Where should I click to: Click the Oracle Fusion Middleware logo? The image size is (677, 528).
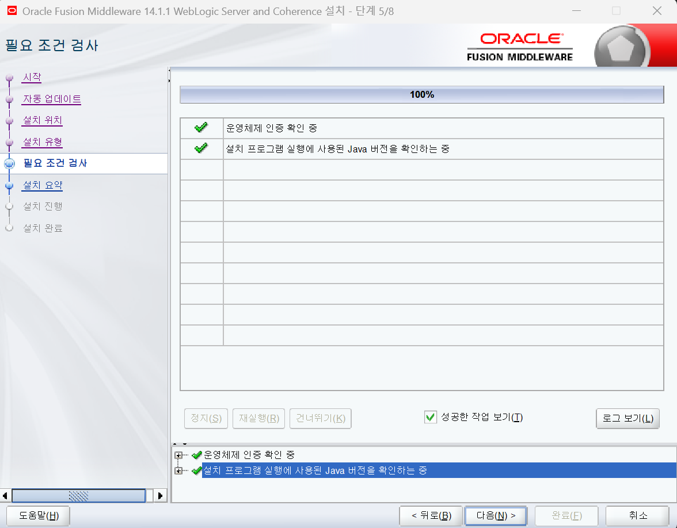[x=520, y=47]
